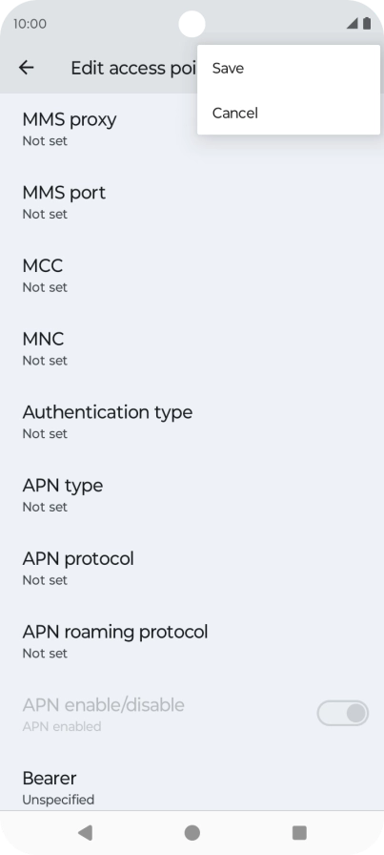
Task: Toggle the APN enable/disable switch
Action: [343, 713]
